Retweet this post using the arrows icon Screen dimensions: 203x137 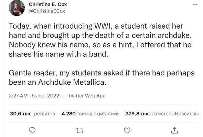pos(79,130)
